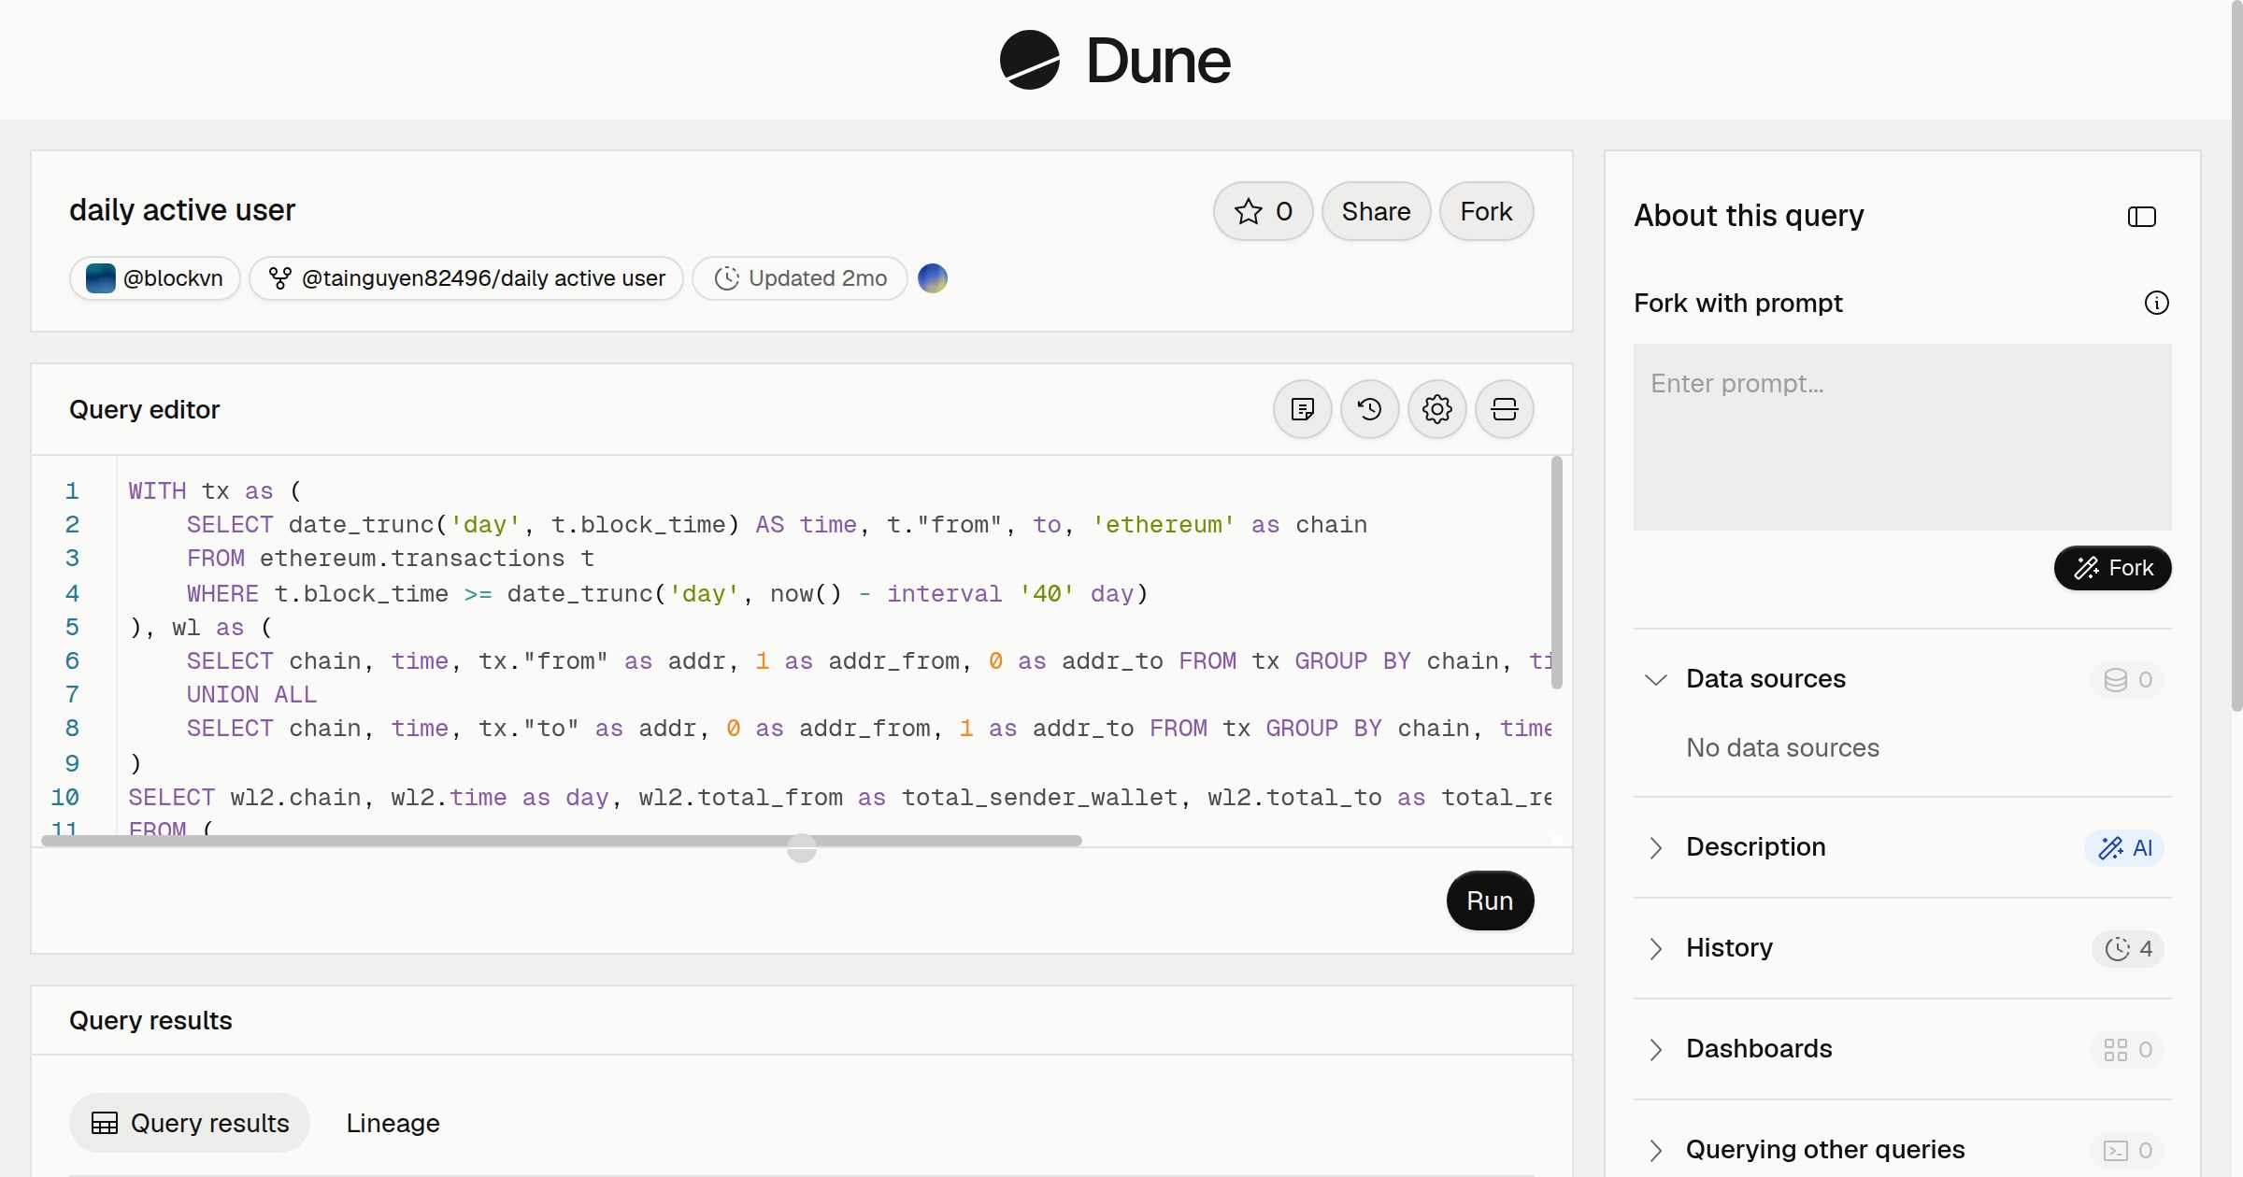Expand the Description section
This screenshot has width=2243, height=1177.
(x=1655, y=847)
